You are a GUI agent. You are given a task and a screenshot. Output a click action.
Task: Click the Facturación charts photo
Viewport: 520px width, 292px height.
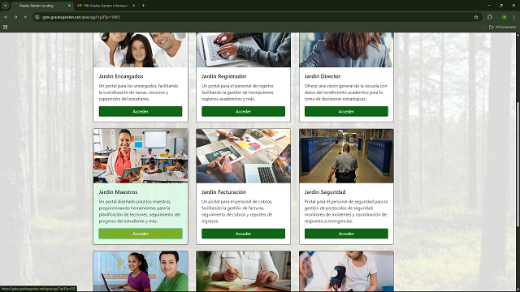[243, 156]
